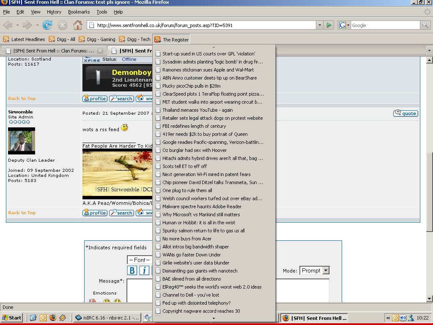Click the Italic formatting icon
Image resolution: width=433 pixels, height=325 pixels.
(x=144, y=270)
